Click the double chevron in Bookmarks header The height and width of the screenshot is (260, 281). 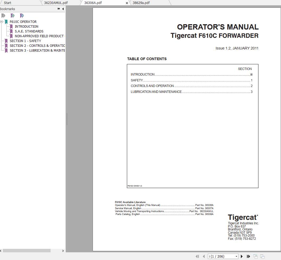pyautogui.click(x=58, y=9)
